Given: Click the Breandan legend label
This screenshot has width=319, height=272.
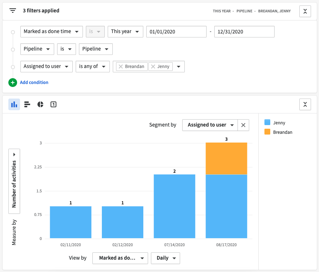Looking at the screenshot, I should point(283,132).
